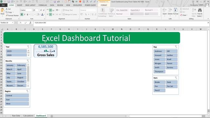Screen dimensions: 210x118
Task: Clear filter icon on Year slicer
Action: pyautogui.click(x=28, y=47)
